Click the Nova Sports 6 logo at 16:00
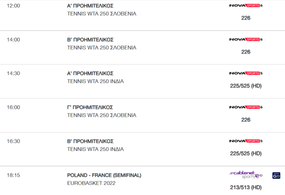 click(x=246, y=107)
